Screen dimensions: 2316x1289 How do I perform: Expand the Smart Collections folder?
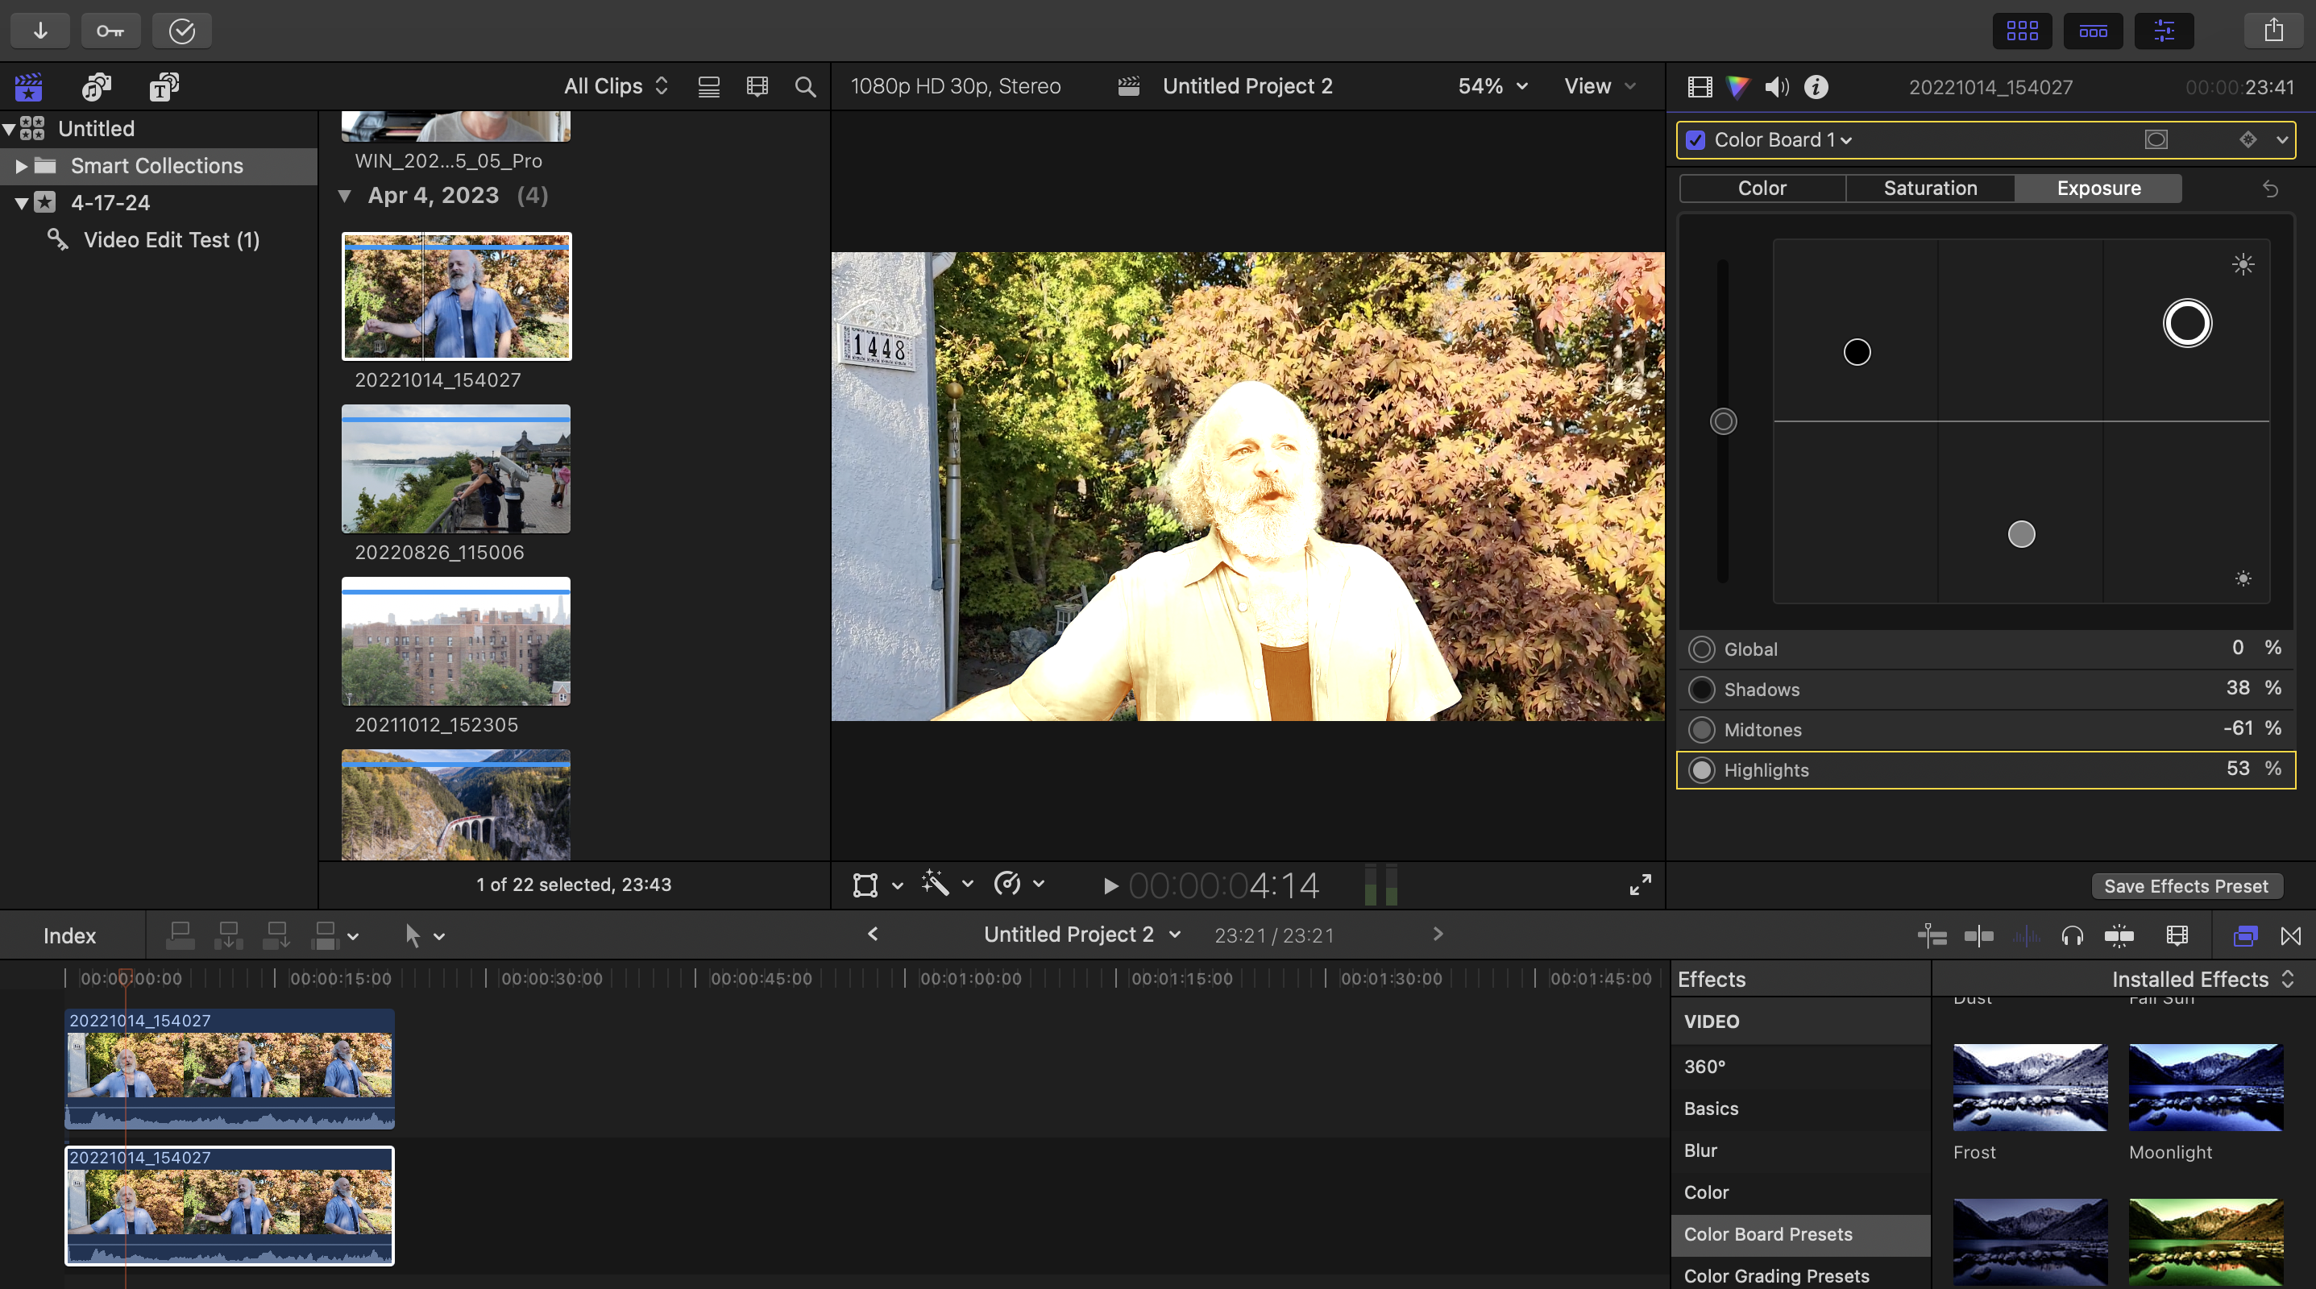point(21,165)
